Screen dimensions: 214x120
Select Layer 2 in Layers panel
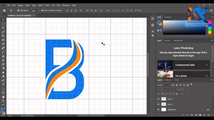(x=184, y=99)
